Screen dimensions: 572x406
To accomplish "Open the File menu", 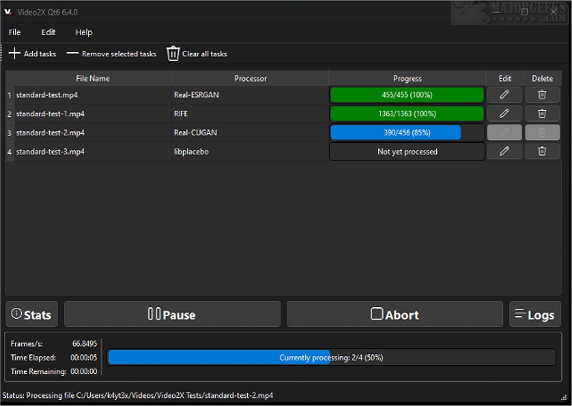I will click(14, 32).
